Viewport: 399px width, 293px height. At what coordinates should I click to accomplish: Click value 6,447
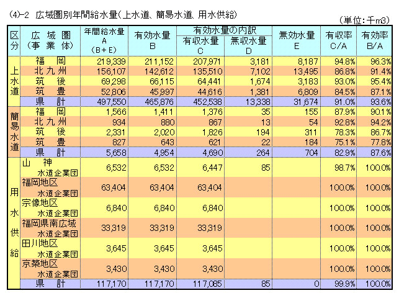[212, 168]
